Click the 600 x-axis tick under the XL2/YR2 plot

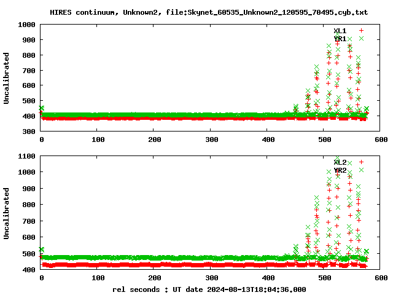[x=381, y=278]
